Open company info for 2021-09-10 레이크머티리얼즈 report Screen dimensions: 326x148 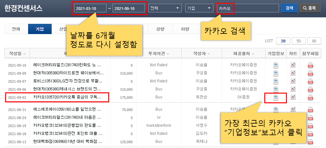tap(276, 65)
